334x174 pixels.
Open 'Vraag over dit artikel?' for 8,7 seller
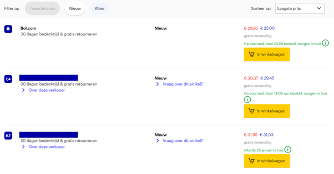(182, 141)
